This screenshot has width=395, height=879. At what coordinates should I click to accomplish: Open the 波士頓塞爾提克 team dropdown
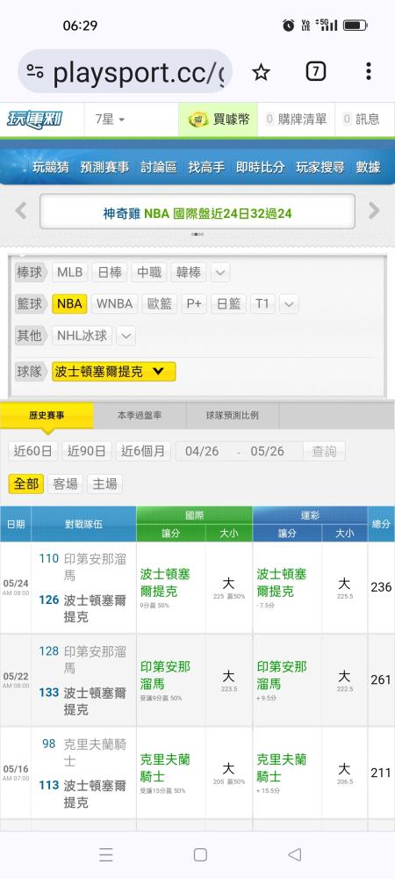(x=113, y=371)
